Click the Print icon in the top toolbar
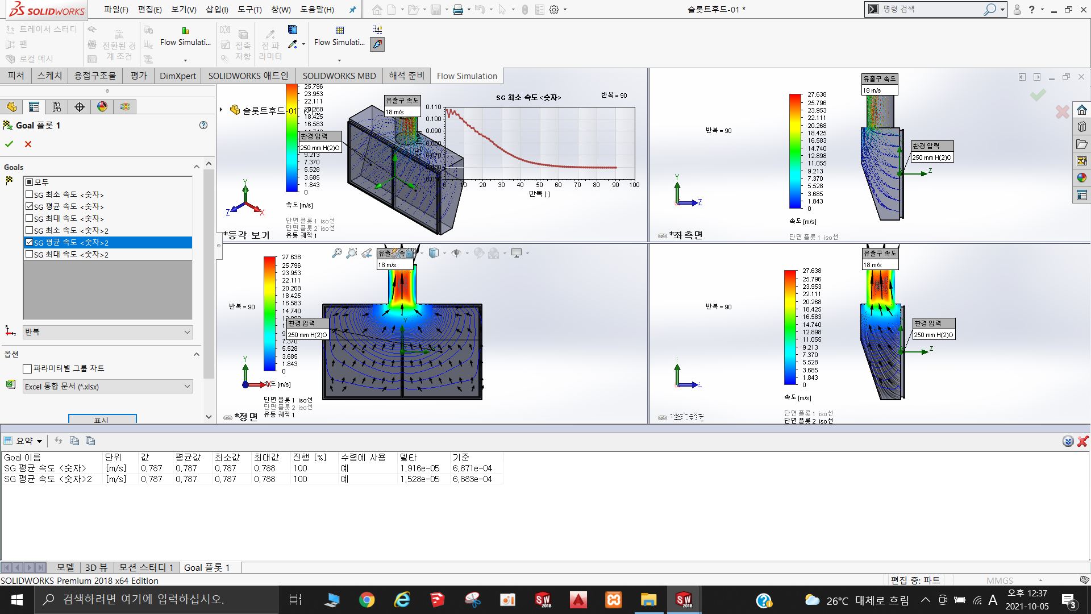Screen dimensions: 1091x614 (x=458, y=10)
